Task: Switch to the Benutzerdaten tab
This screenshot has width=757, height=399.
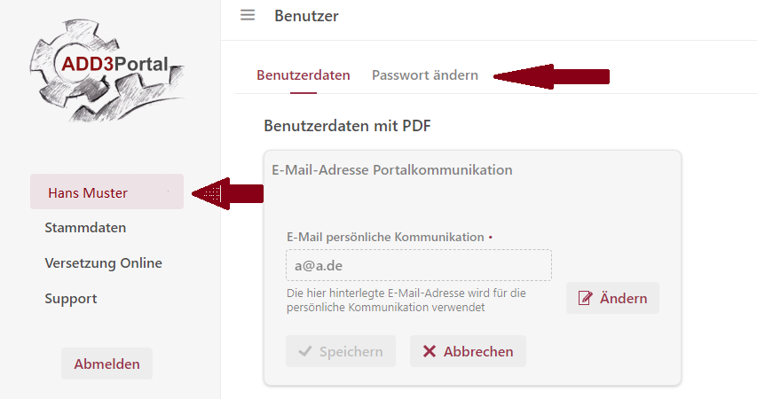Action: coord(304,75)
